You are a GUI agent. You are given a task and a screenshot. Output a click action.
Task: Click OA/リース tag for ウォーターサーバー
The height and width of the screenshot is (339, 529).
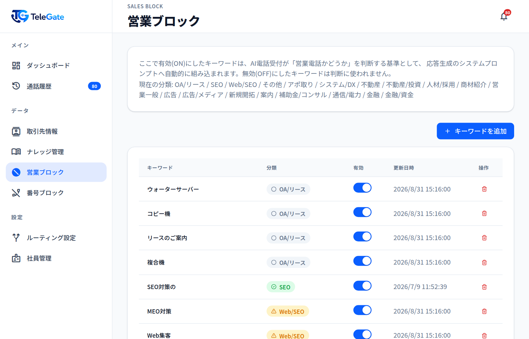(x=288, y=189)
